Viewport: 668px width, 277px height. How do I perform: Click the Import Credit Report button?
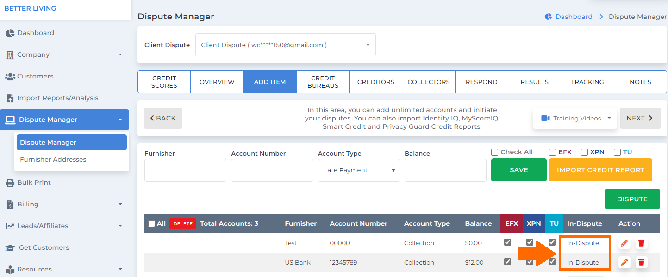pos(600,170)
